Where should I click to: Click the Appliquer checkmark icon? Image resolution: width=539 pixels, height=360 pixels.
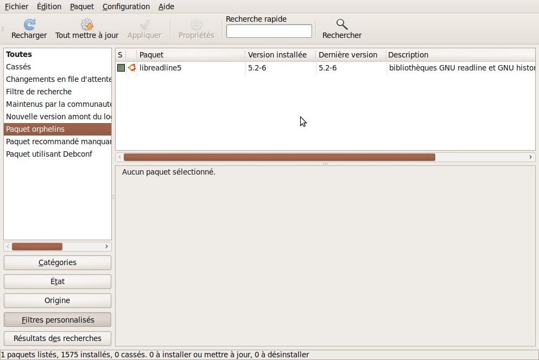[144, 25]
